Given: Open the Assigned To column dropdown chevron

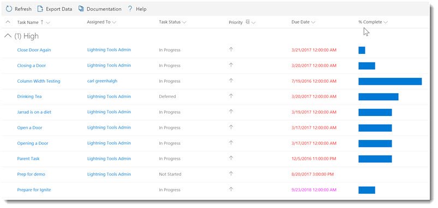Looking at the screenshot, I should tap(114, 22).
